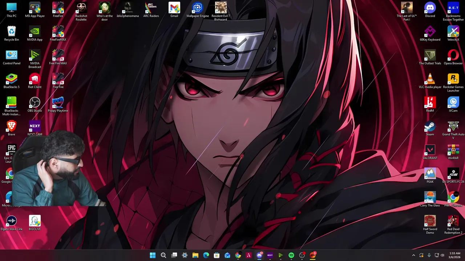Launch BIGOLIVE desktop shortcut
The height and width of the screenshot is (261, 465).
click(35, 223)
